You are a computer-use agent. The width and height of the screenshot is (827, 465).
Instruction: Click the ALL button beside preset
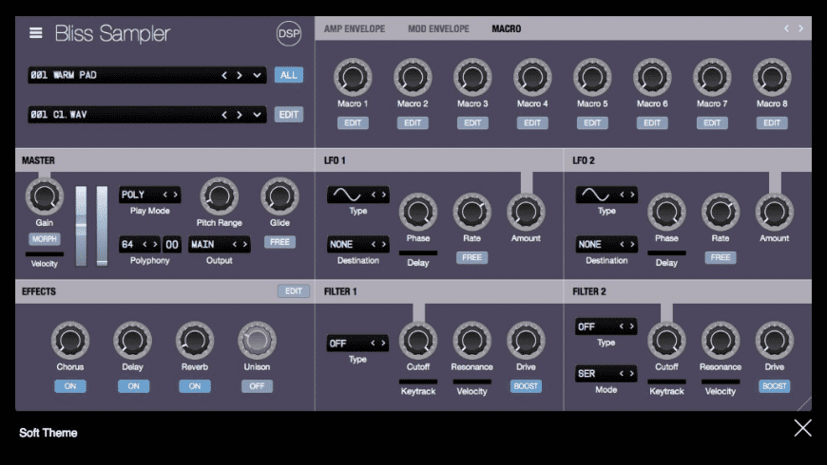click(x=289, y=75)
